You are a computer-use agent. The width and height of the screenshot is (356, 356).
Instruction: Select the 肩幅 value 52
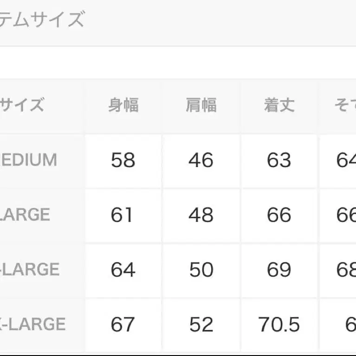201,324
